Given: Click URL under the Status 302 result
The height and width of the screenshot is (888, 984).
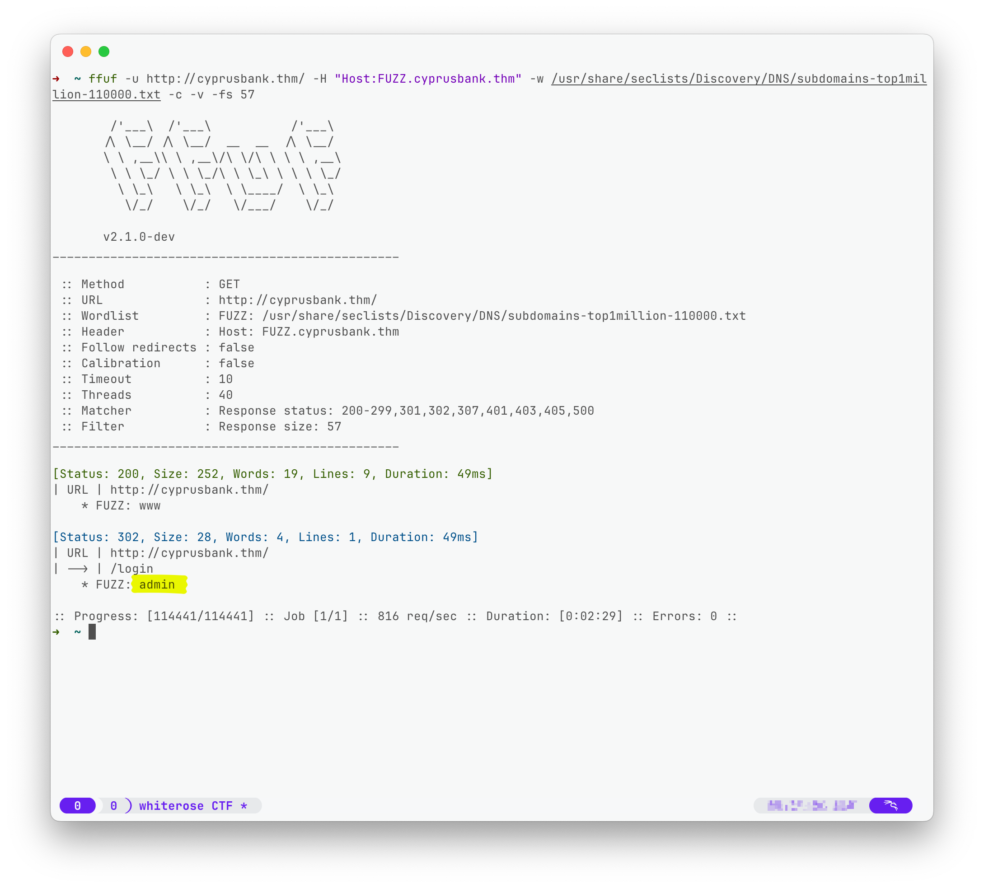Looking at the screenshot, I should 189,553.
